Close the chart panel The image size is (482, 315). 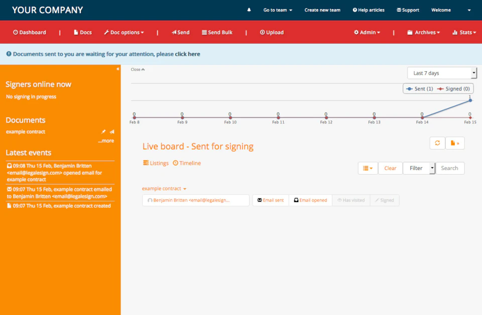138,69
